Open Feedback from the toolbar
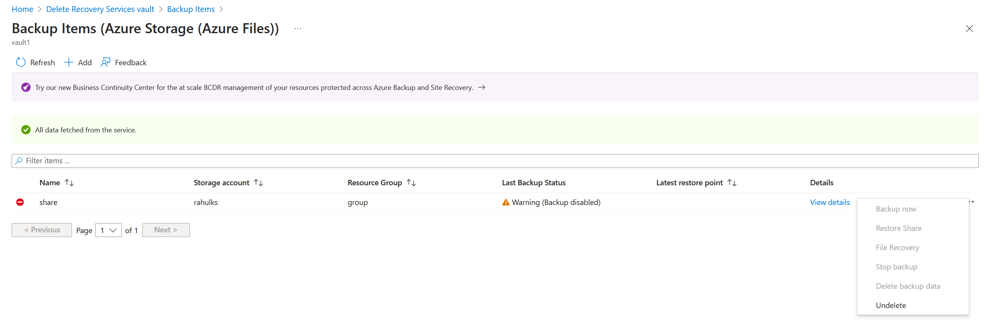Viewport: 990px width, 325px height. coord(123,63)
